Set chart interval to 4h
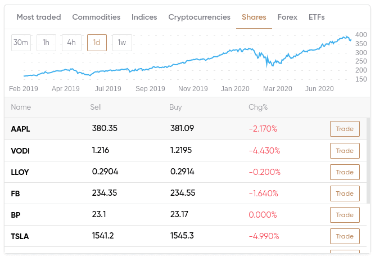Viewport: 375px width, 261px height. pyautogui.click(x=71, y=43)
